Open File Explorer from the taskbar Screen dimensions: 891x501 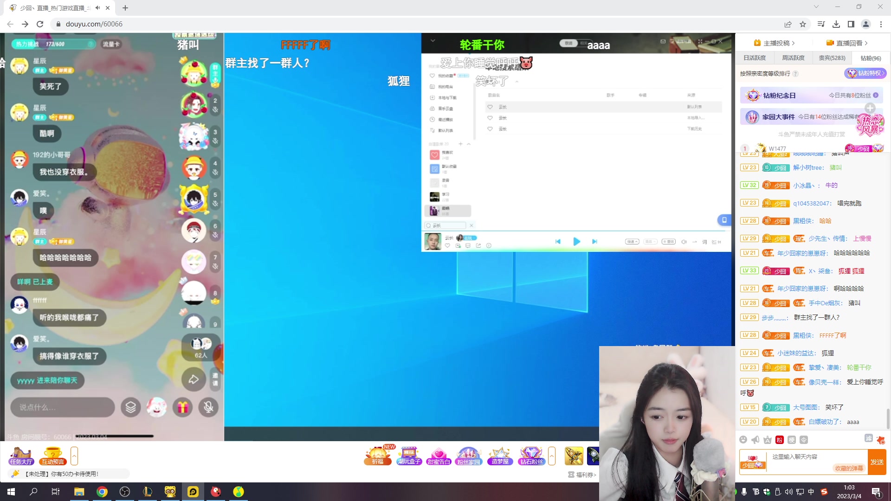tap(79, 492)
